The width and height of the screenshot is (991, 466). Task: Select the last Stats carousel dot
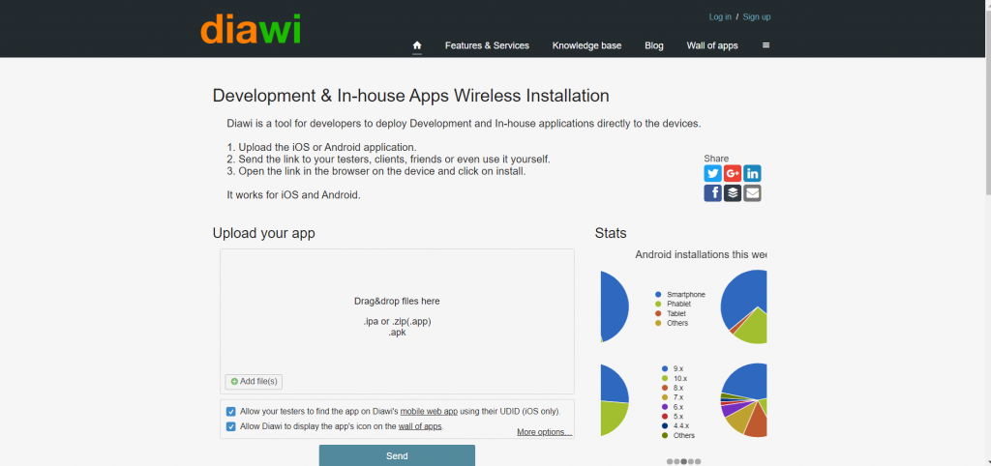(x=698, y=461)
